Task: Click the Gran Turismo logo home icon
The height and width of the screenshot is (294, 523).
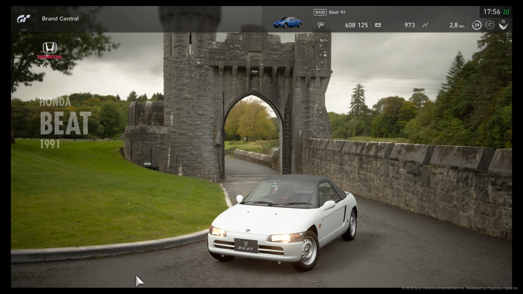Action: click(x=23, y=19)
